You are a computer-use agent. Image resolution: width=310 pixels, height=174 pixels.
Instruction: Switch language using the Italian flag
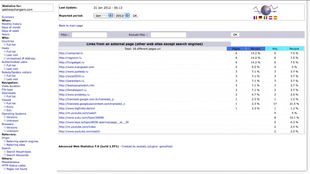point(266,18)
